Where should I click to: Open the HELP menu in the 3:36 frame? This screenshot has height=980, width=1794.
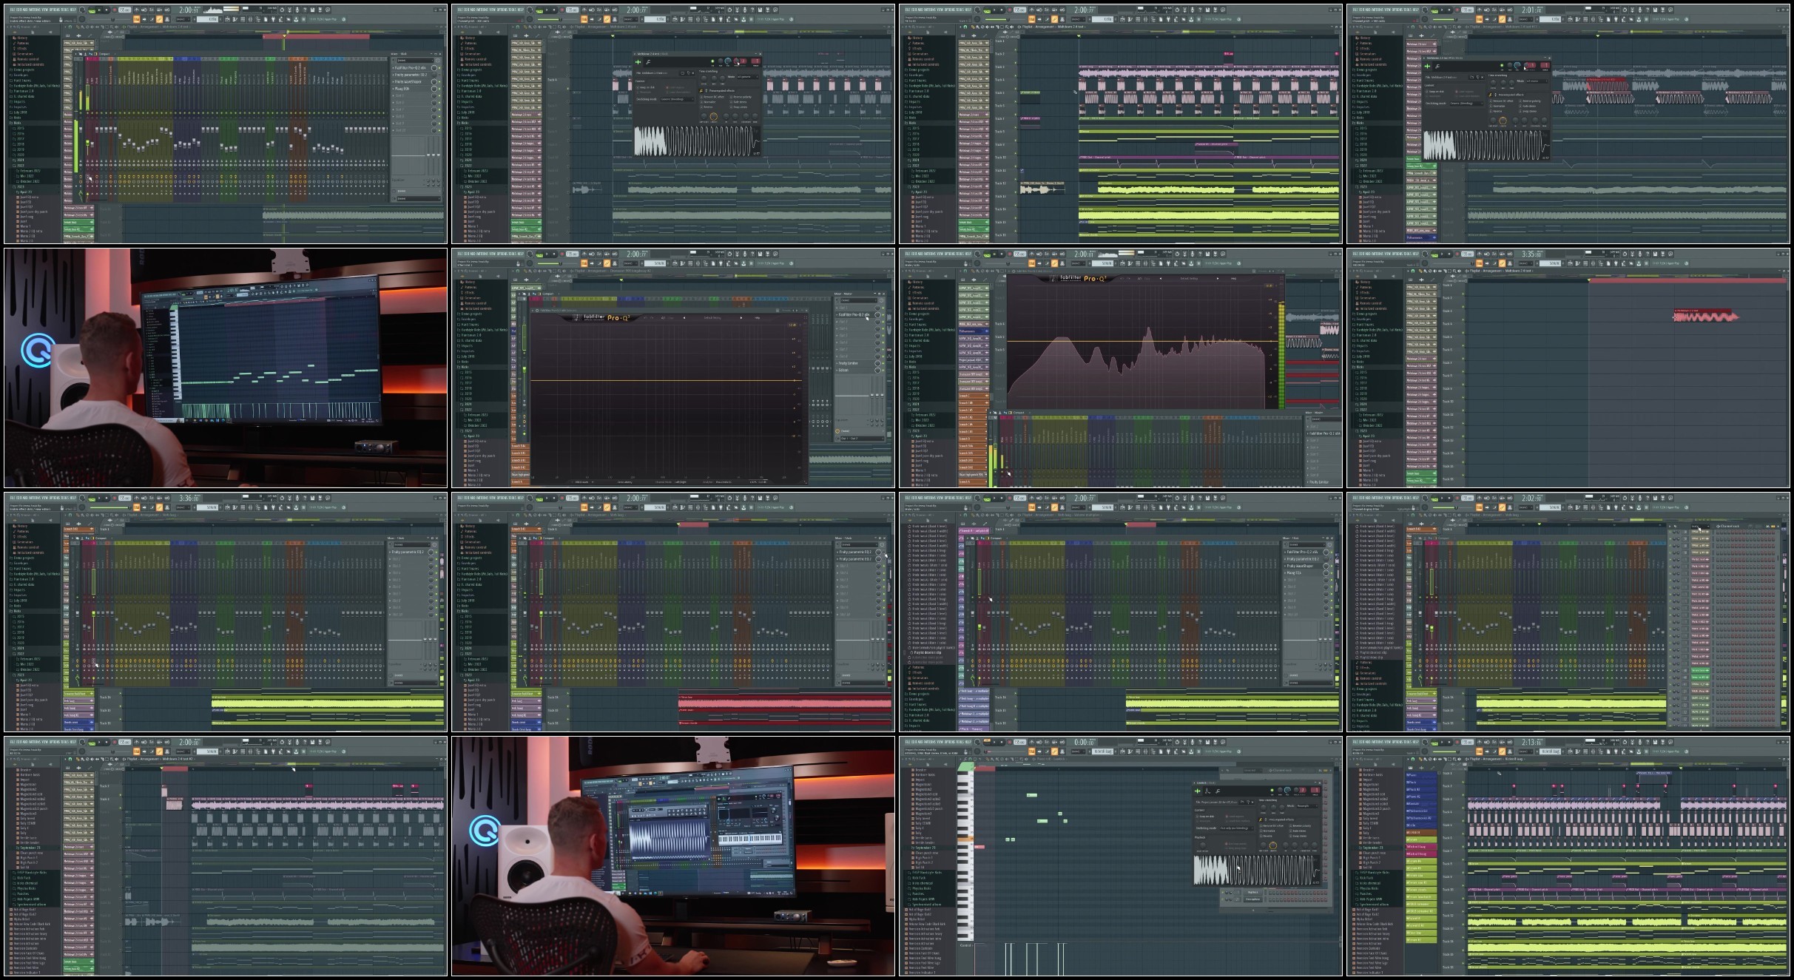point(74,498)
